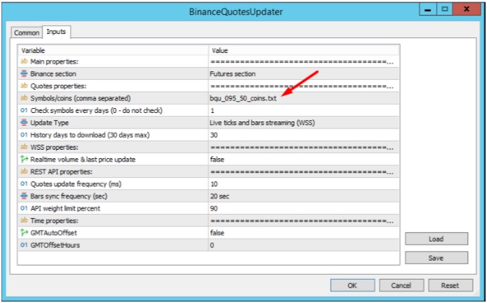
Task: Select the 'Main properties:' row label
Action: (54, 61)
